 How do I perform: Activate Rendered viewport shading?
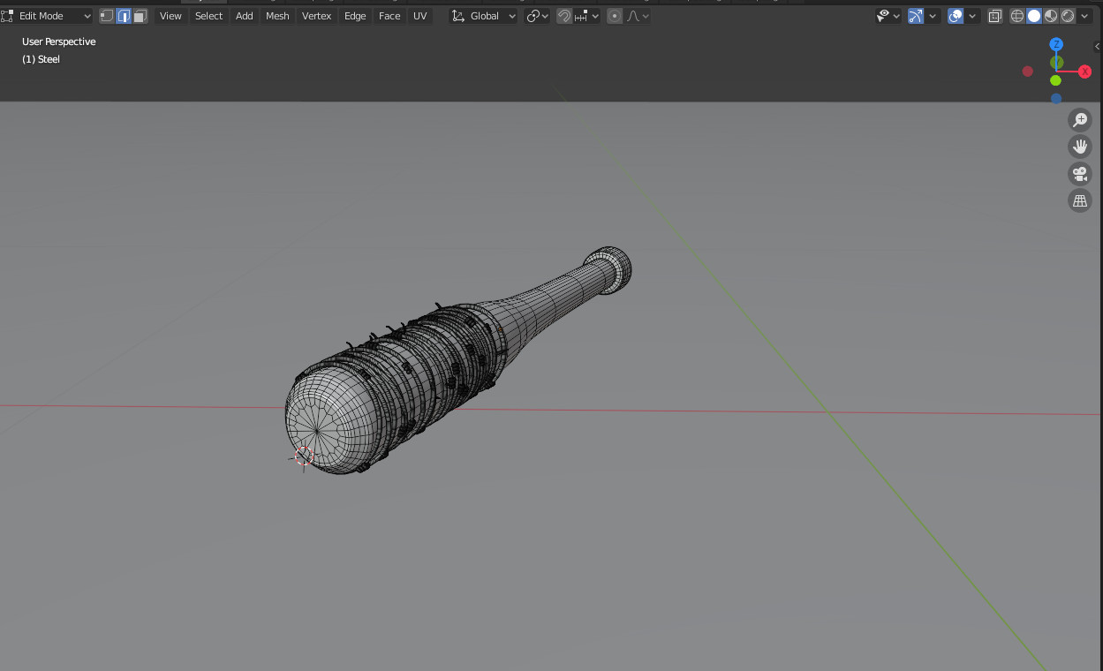pyautogui.click(x=1067, y=15)
